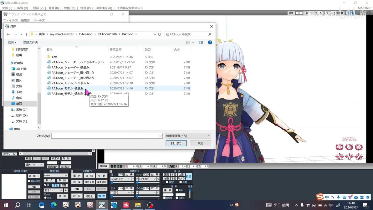Go back in the Open dialog
Image resolution: width=373 pixels, height=210 pixels.
tap(8, 34)
